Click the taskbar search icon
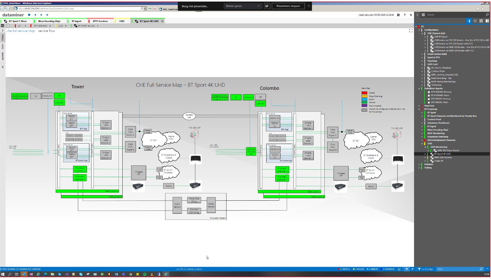Viewport: 491px width, 279px height. (x=10, y=274)
